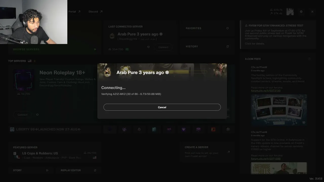
Task: Select first top server icon in carousel
Action: [109, 129]
